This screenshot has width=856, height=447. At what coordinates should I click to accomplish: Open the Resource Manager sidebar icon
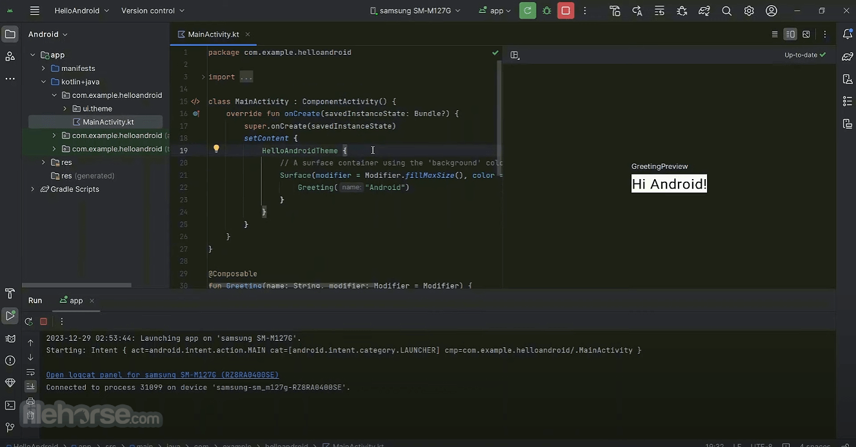click(x=10, y=57)
